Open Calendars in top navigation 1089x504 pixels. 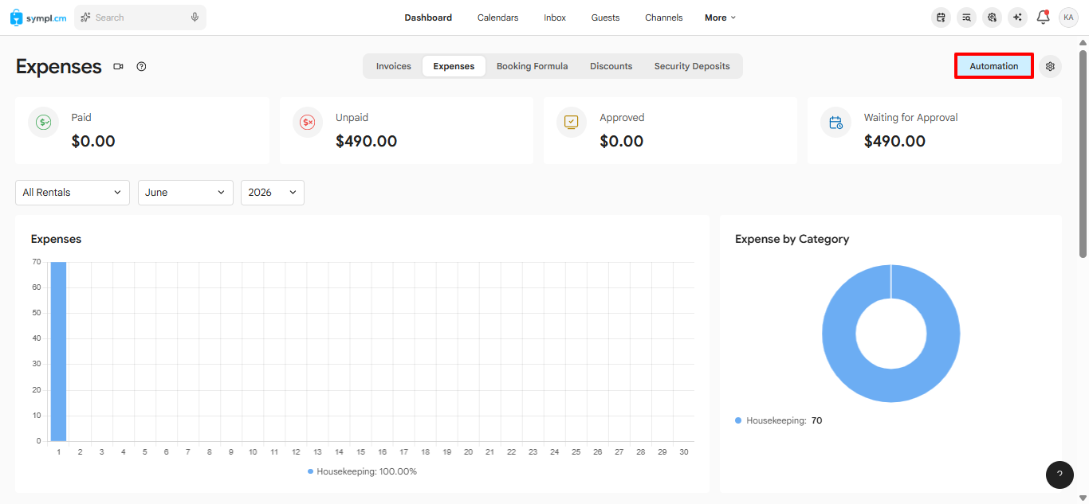(x=498, y=18)
